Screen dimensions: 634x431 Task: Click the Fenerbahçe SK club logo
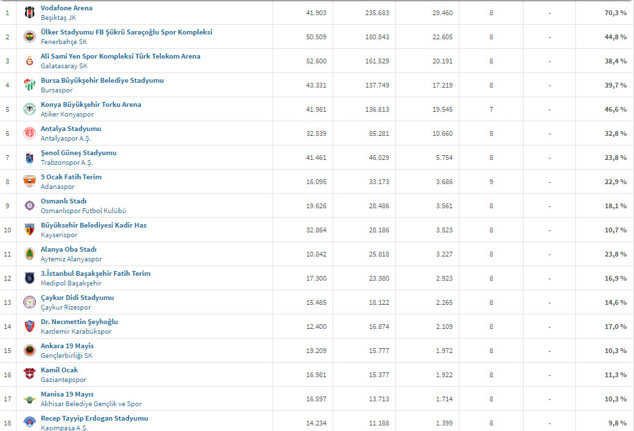click(30, 37)
